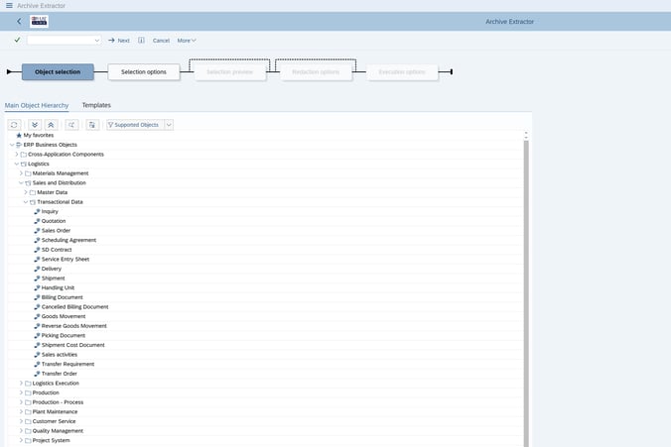This screenshot has width=671, height=447.
Task: Click the Inquiry object icon
Action: coord(37,211)
